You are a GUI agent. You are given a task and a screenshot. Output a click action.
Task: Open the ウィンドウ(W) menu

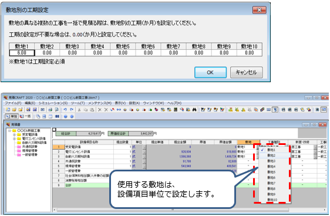tap(153, 103)
